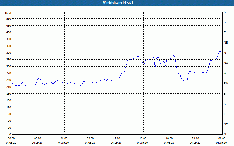The image size is (234, 146).
Task: Click the 510 y-axis value
Action: click(x=9, y=19)
